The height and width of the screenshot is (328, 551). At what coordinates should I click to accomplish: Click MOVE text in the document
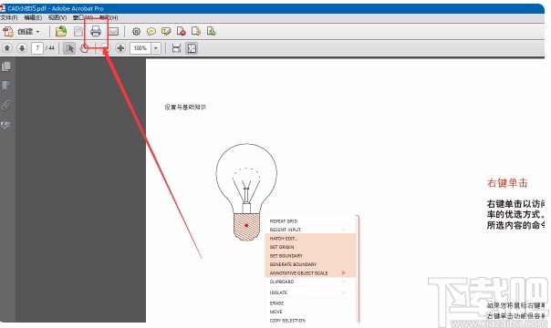point(275,312)
